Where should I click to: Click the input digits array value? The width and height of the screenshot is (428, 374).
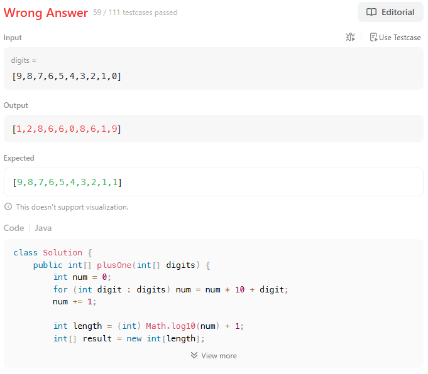point(67,76)
